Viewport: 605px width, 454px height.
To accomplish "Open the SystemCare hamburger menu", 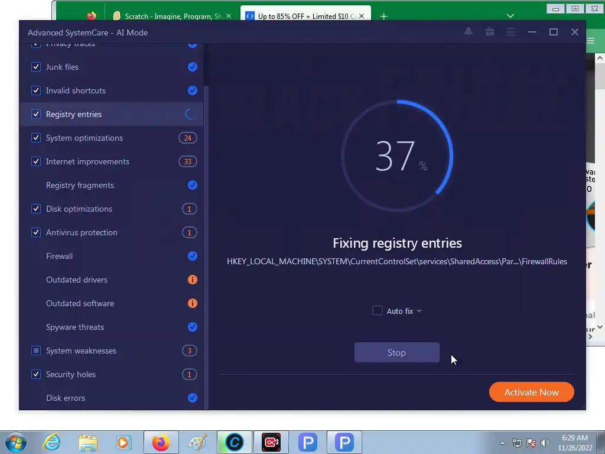I will coord(511,32).
